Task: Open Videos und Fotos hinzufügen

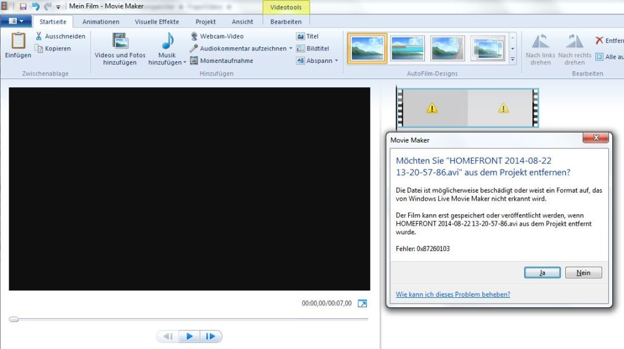Action: coord(120,49)
